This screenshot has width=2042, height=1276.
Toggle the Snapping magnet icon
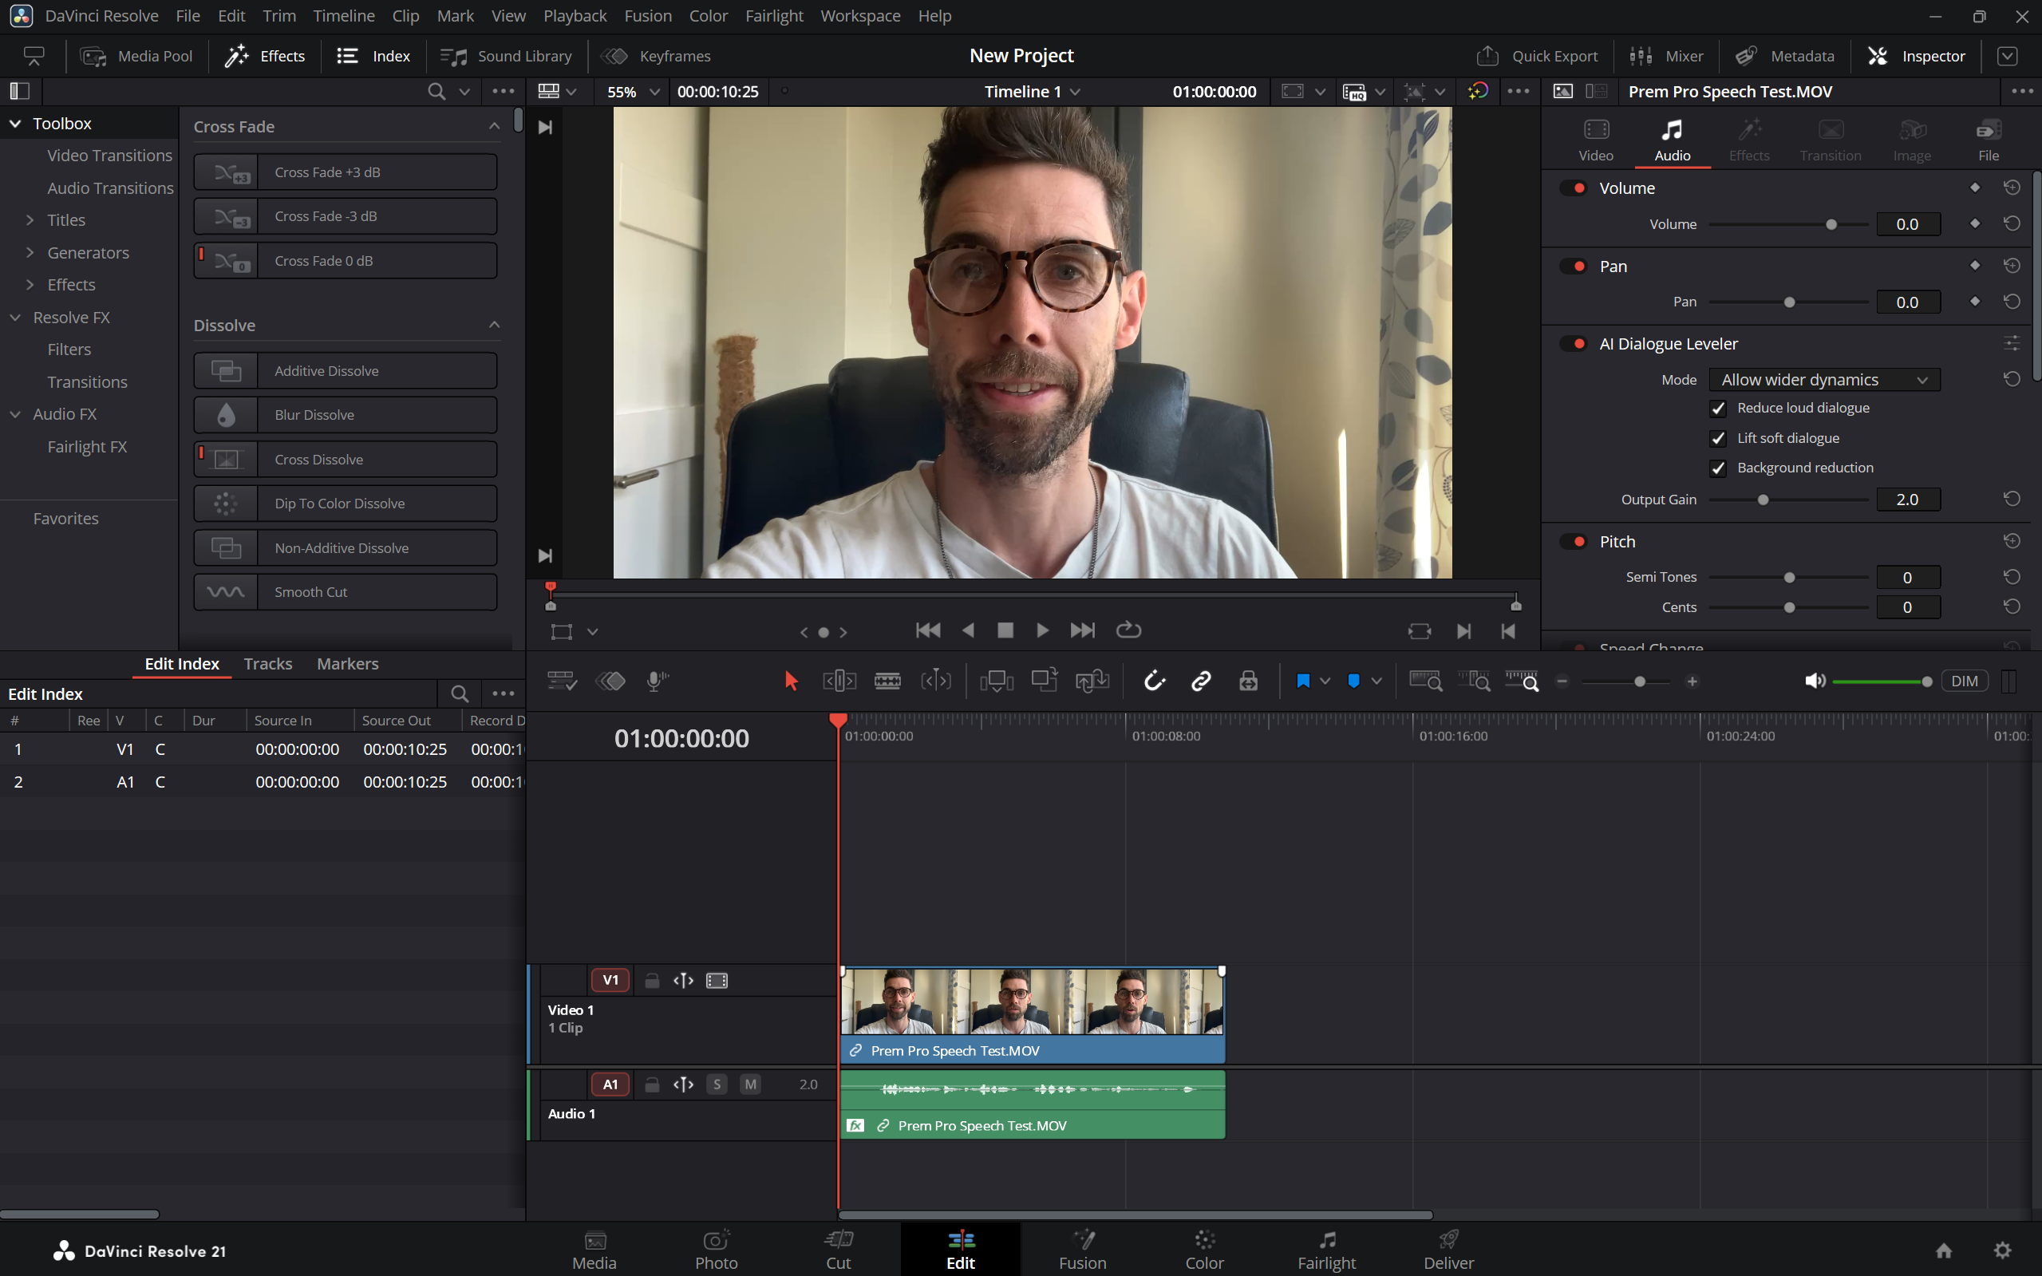coord(1155,681)
